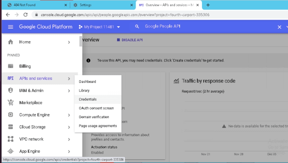The height and width of the screenshot is (163, 288).
Task: Close the Settings tab
Action: point(132,5)
